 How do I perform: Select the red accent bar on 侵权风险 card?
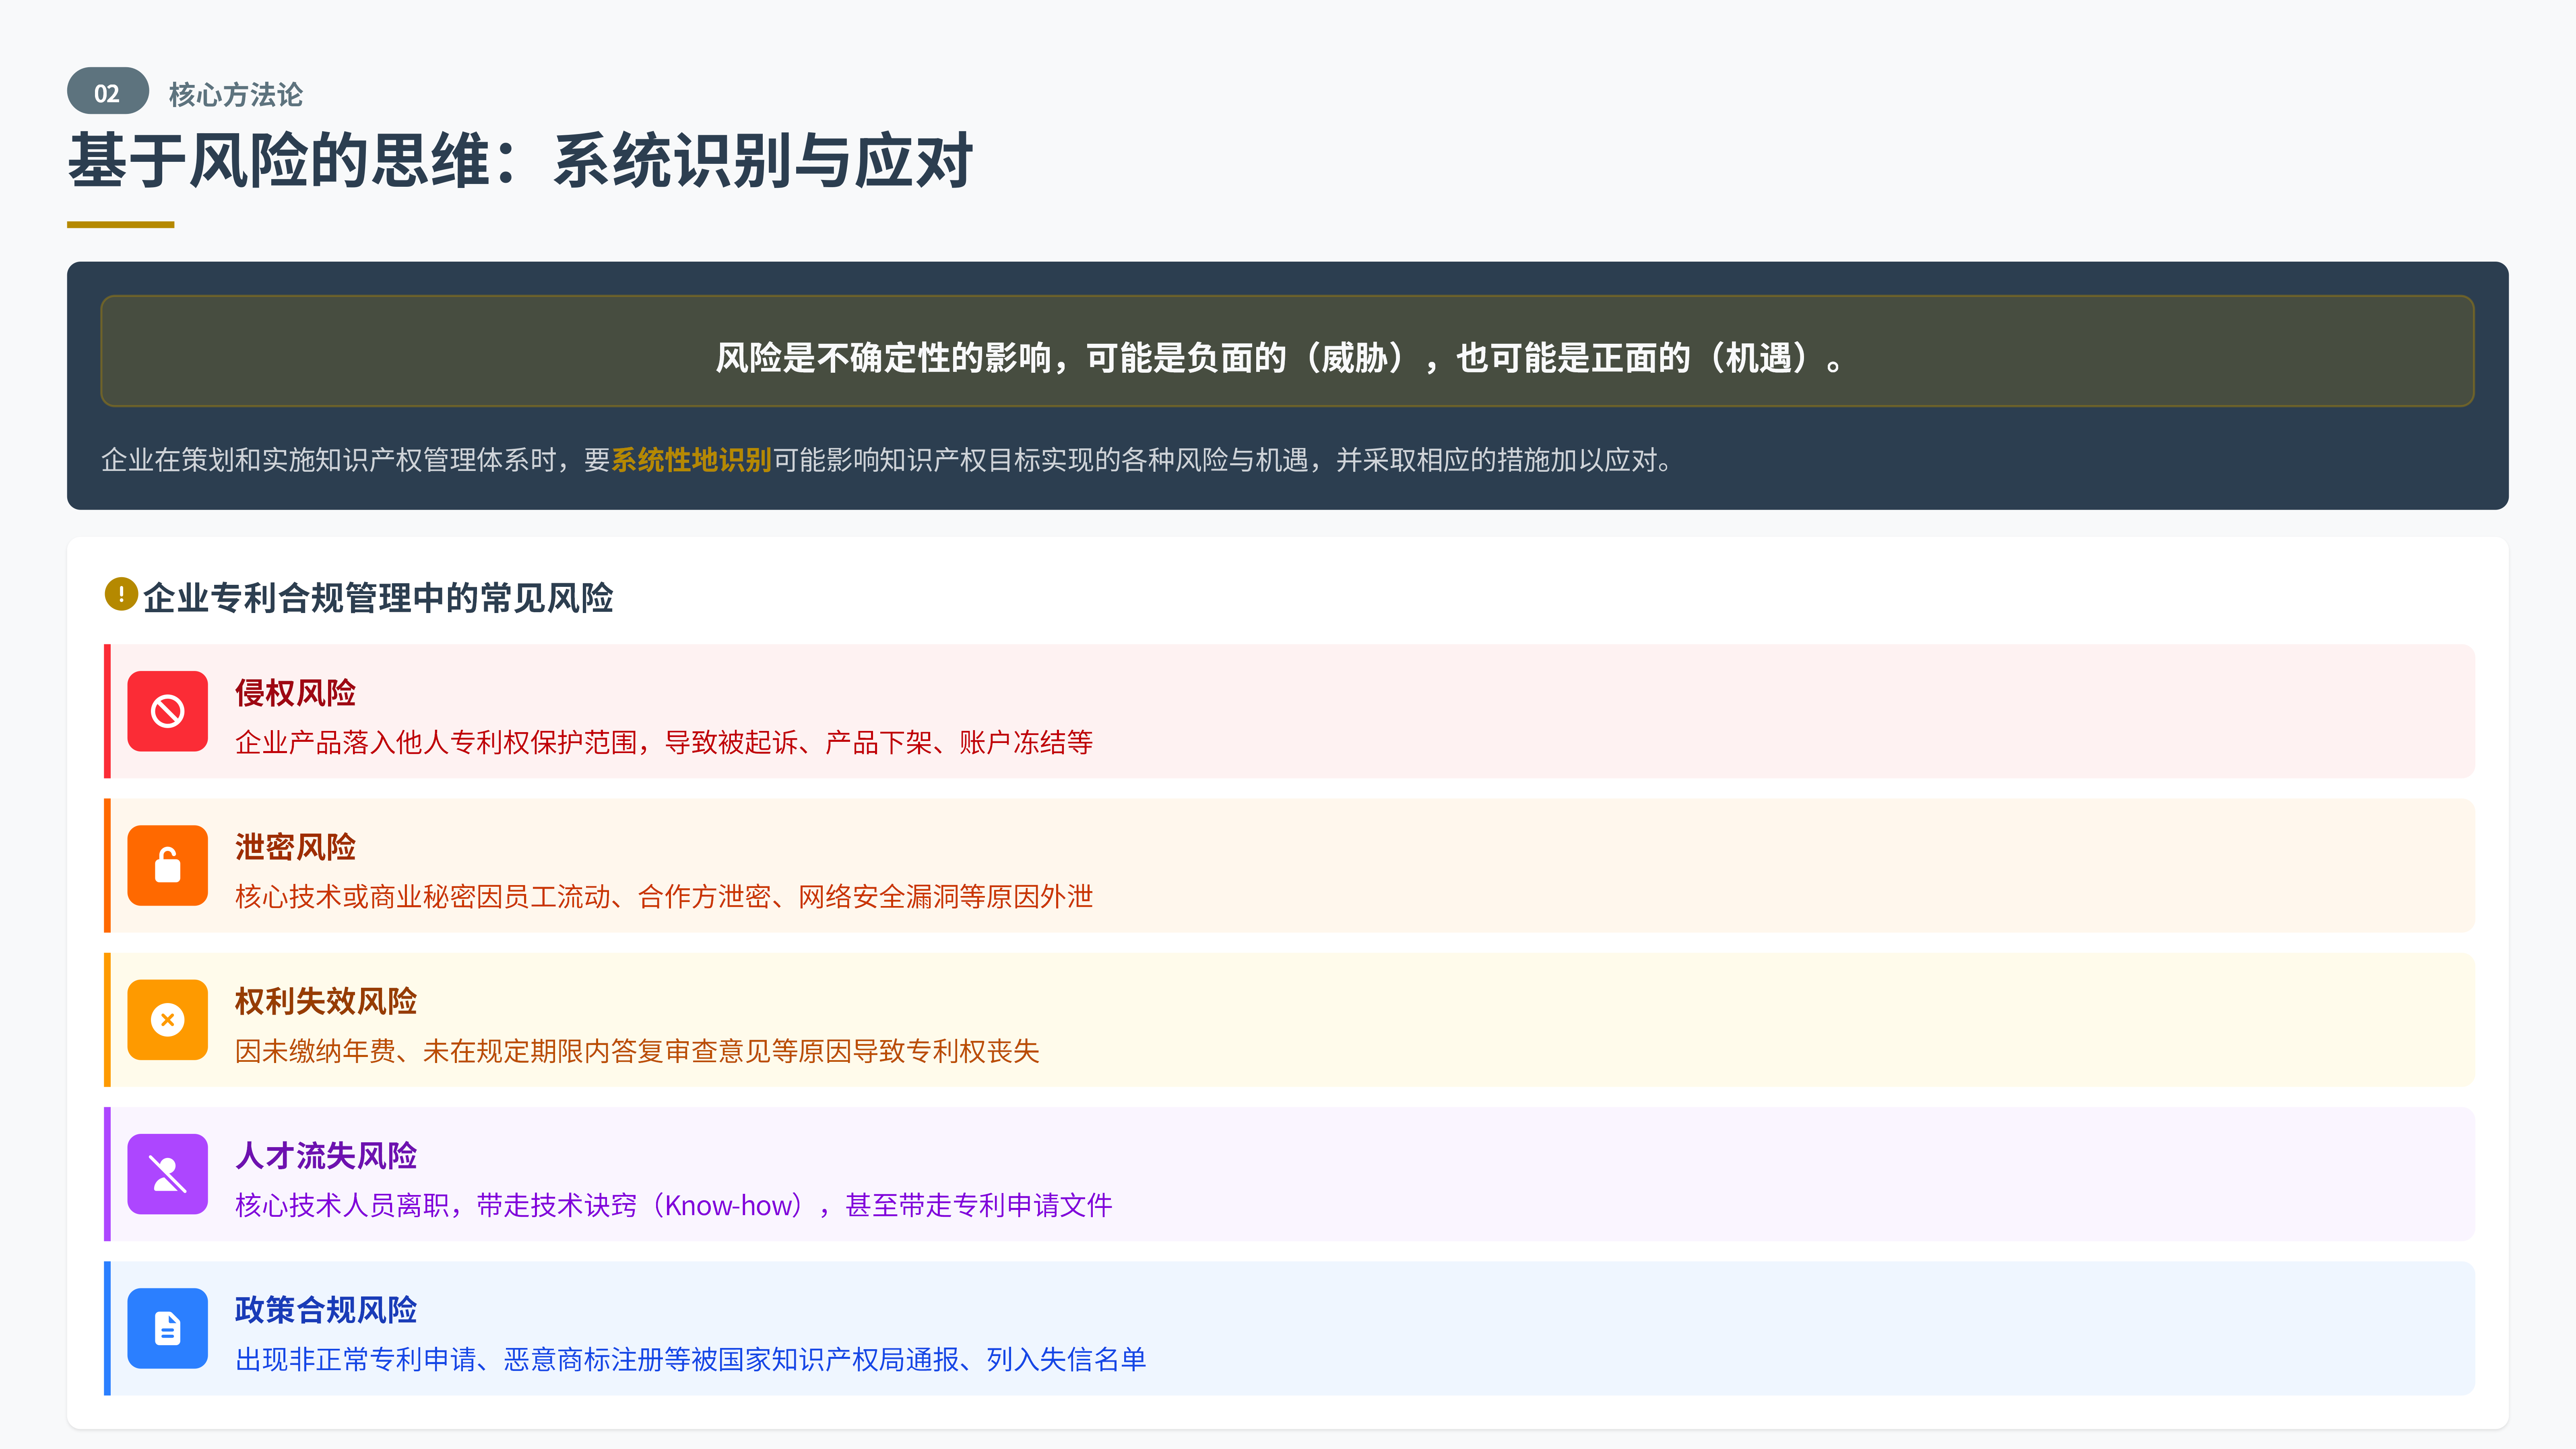(107, 711)
